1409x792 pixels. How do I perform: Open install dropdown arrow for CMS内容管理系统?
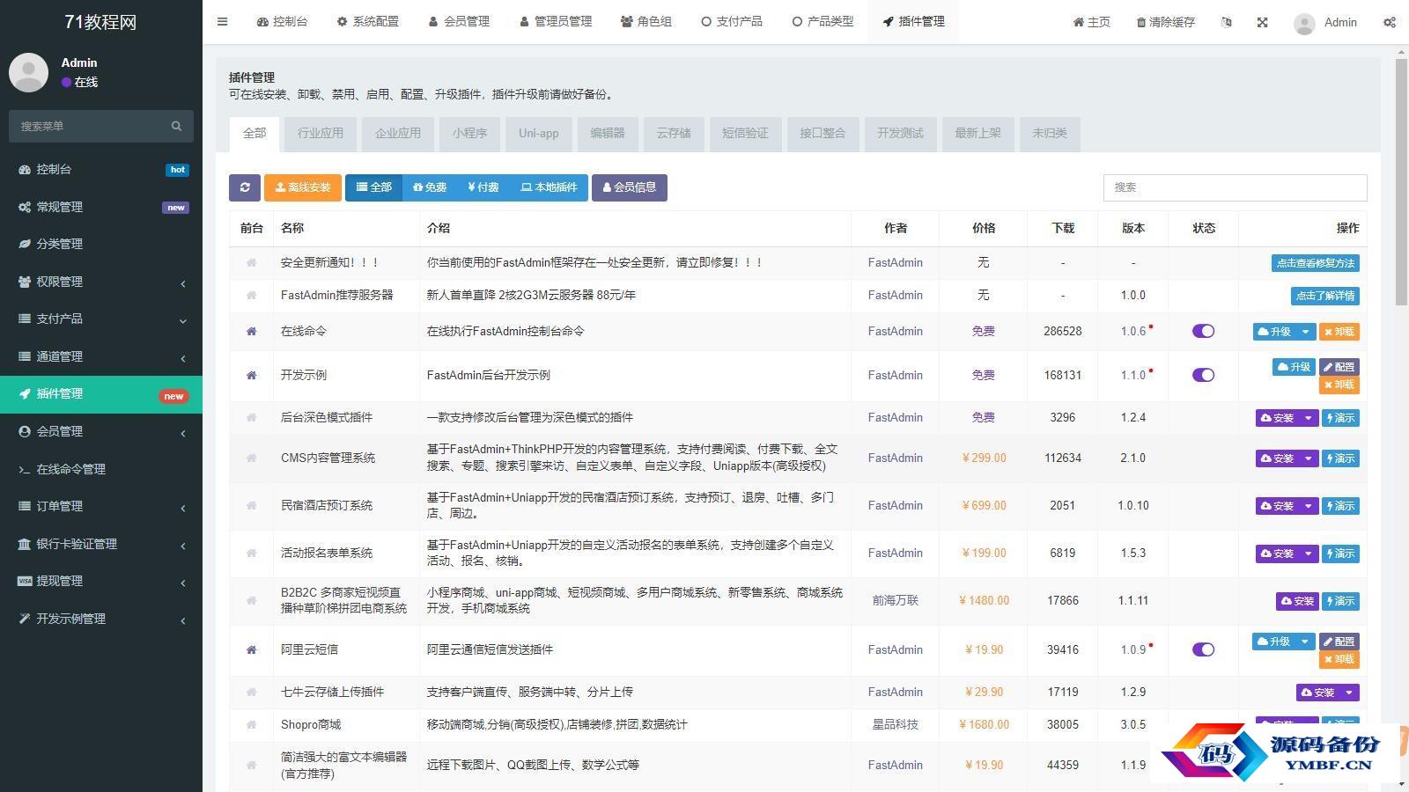coord(1309,458)
